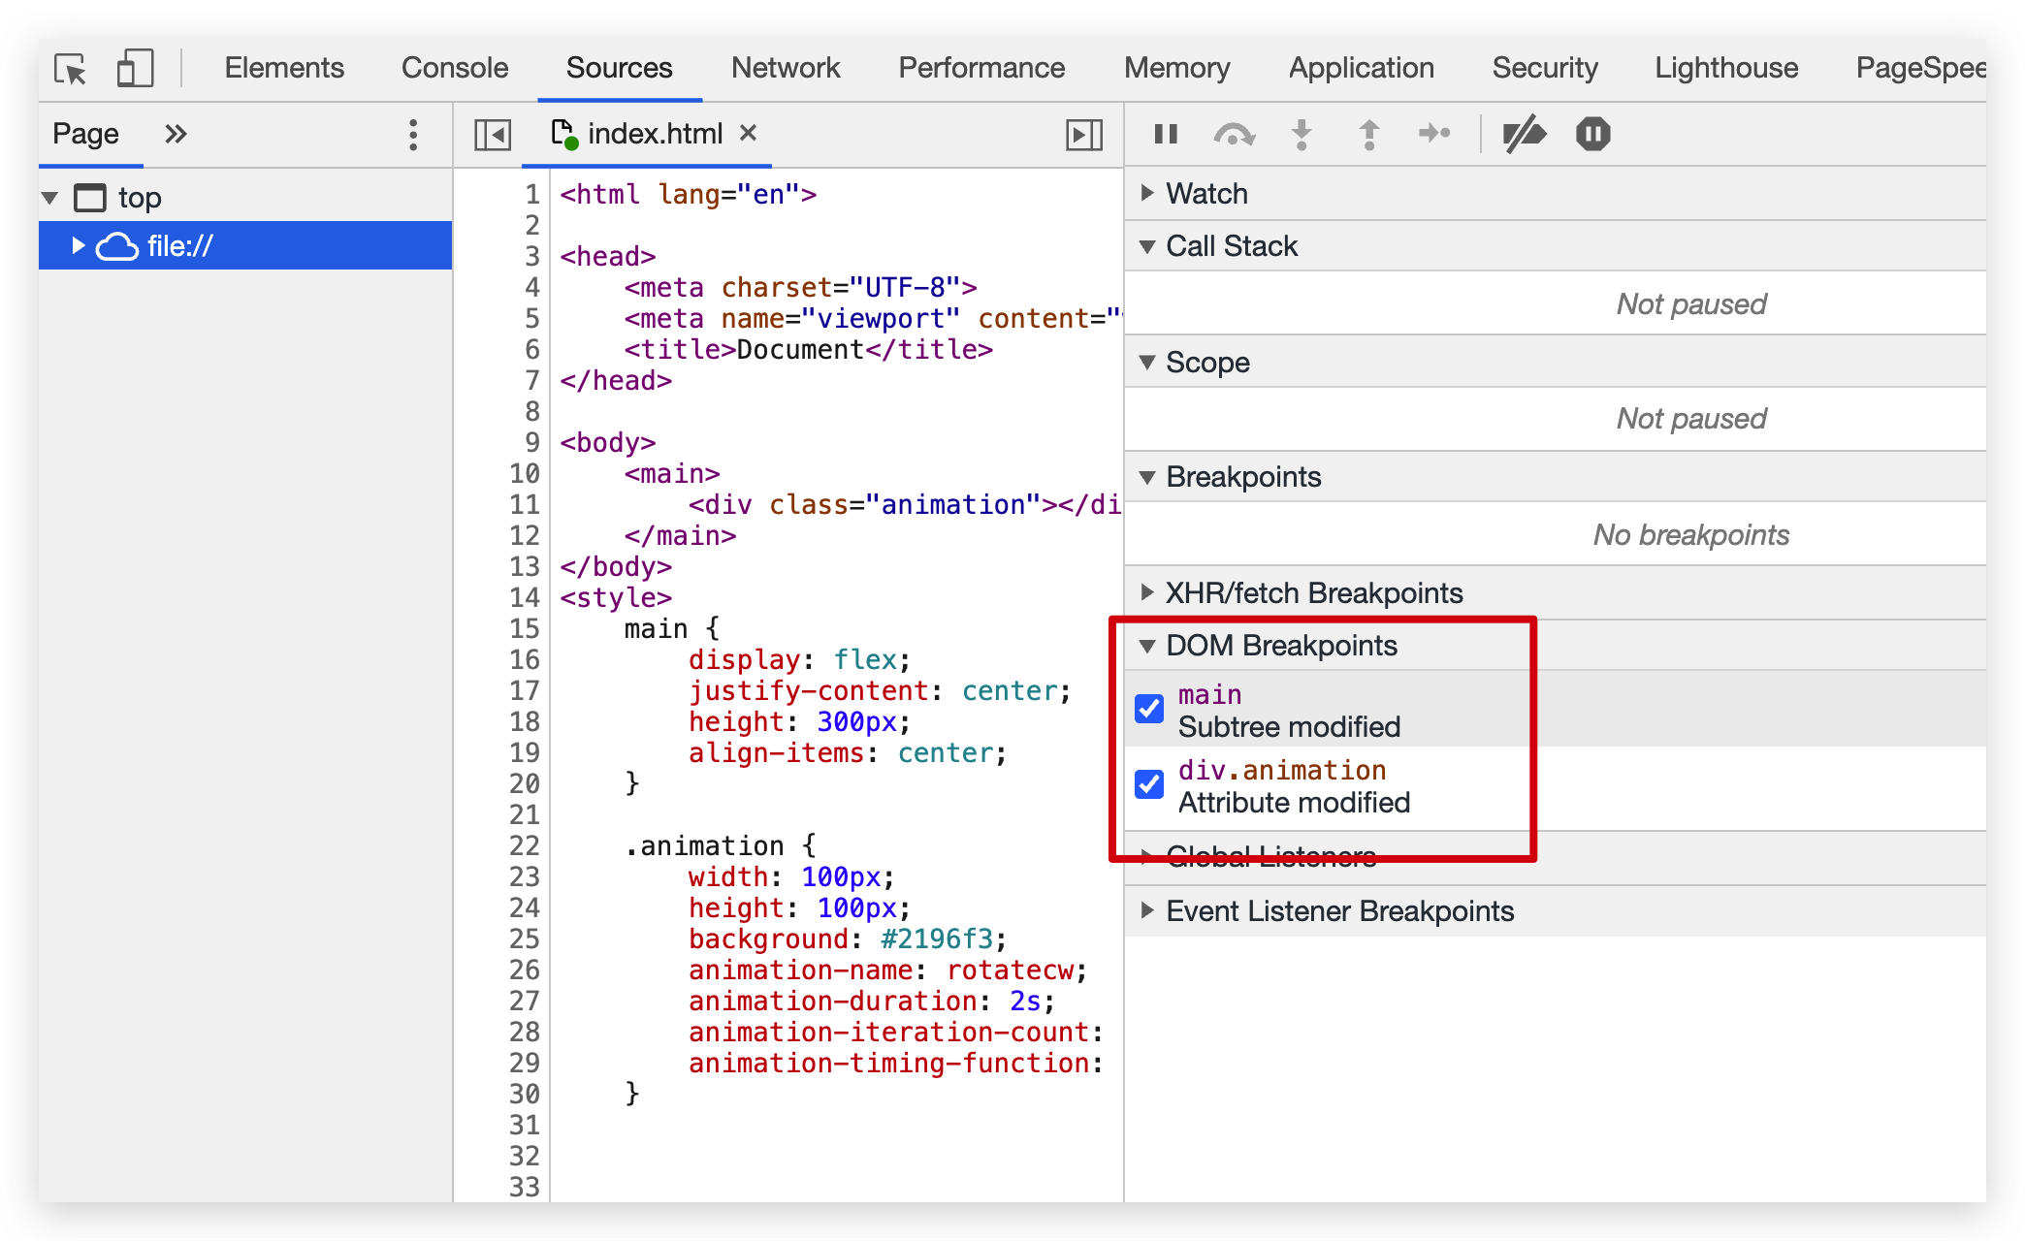Uncheck the div.animation Attribute modified breakpoint
Screen dimensions: 2025x1241
[x=1149, y=784]
